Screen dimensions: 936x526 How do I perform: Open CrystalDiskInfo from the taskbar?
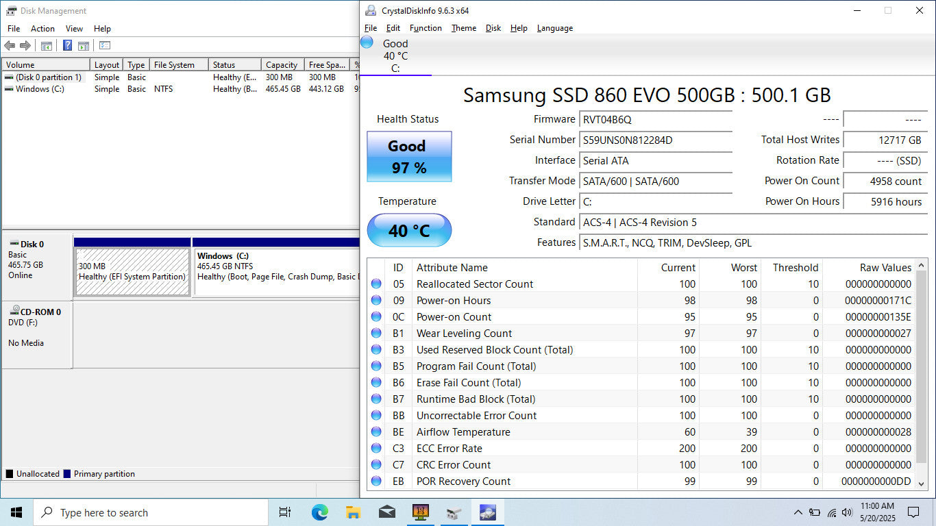coord(487,512)
